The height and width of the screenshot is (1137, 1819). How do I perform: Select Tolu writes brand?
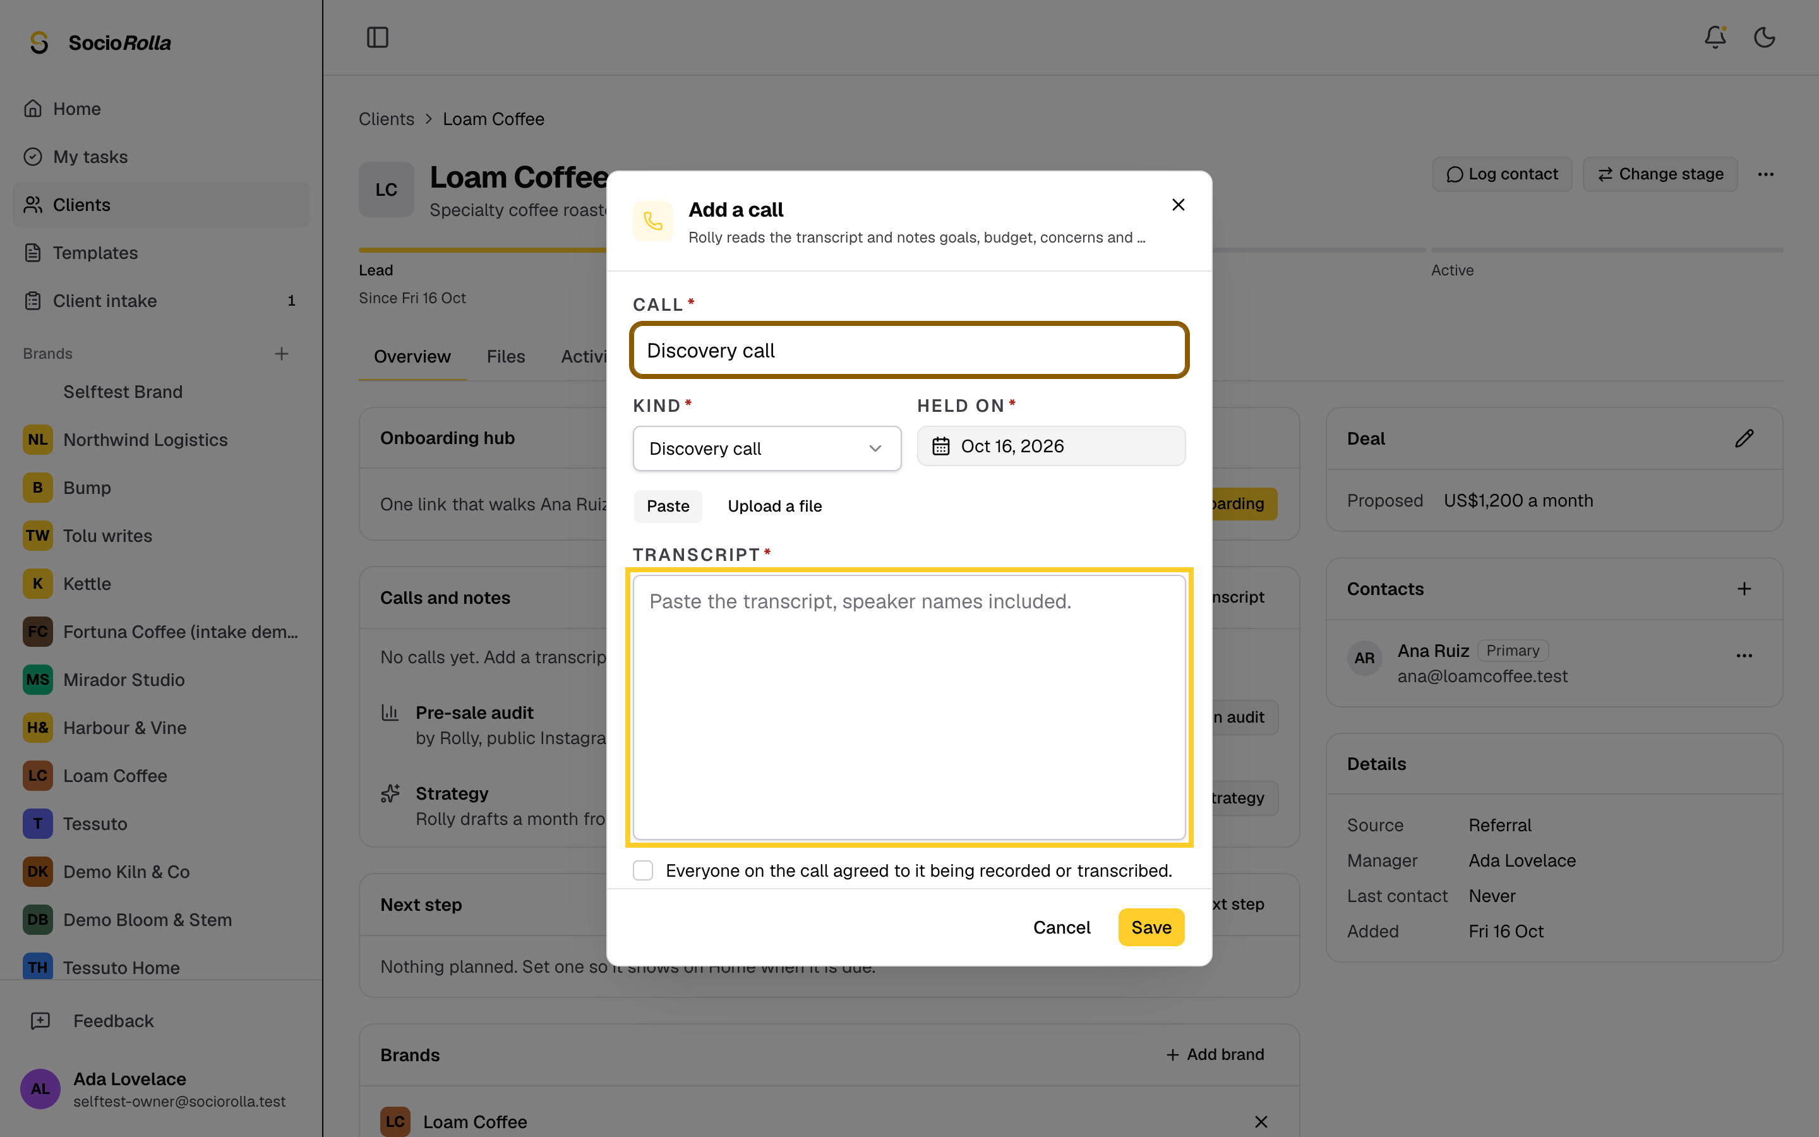coord(161,536)
